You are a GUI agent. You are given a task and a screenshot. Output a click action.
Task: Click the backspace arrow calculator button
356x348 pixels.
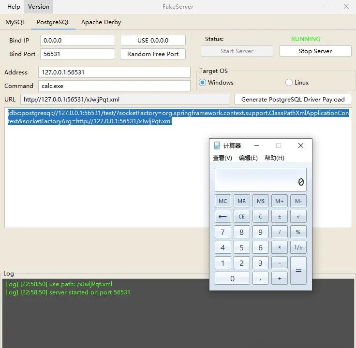tap(222, 217)
